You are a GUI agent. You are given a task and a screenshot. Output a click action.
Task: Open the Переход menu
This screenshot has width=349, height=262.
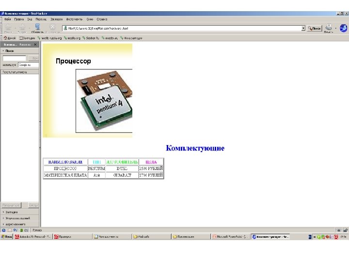click(x=41, y=19)
